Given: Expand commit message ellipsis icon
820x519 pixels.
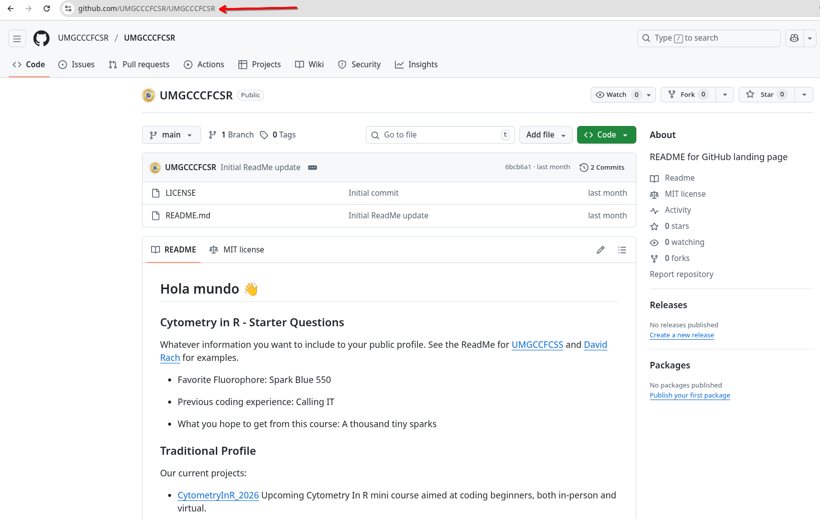Looking at the screenshot, I should tap(312, 168).
